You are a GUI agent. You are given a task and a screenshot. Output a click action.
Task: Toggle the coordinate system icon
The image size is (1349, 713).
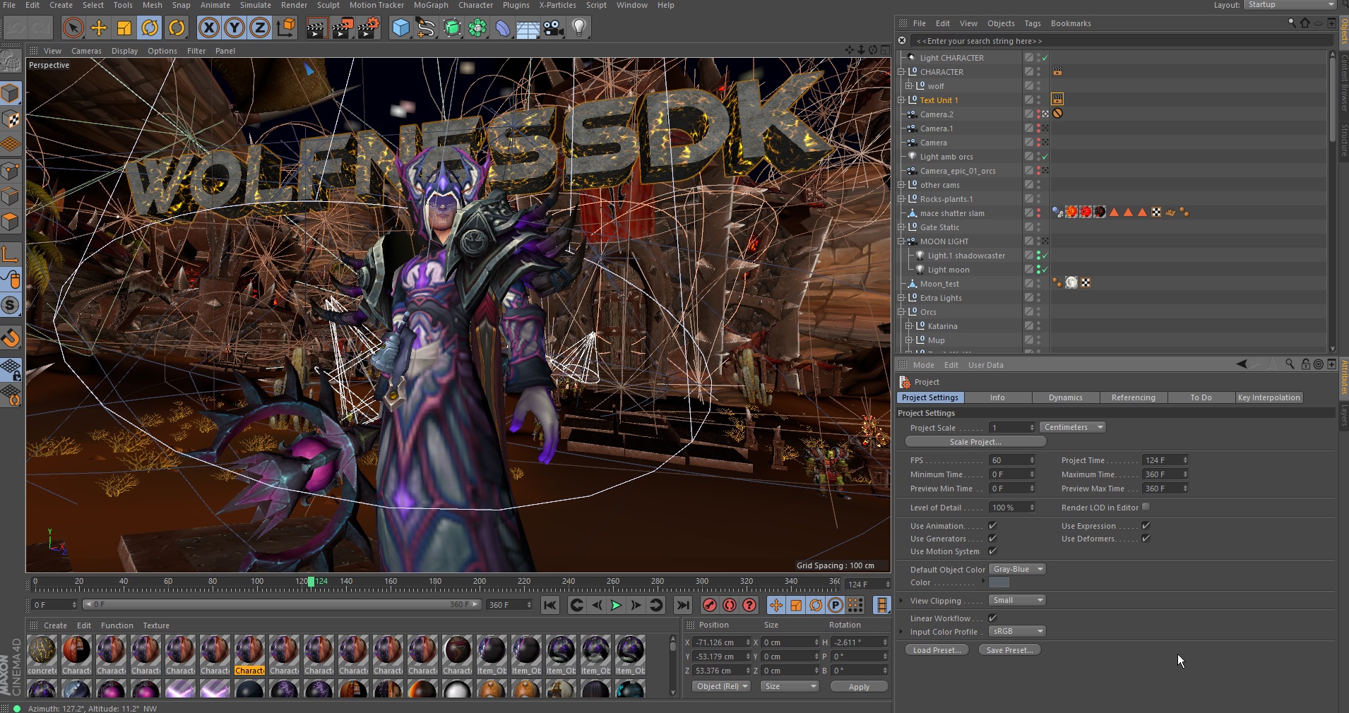click(x=286, y=28)
